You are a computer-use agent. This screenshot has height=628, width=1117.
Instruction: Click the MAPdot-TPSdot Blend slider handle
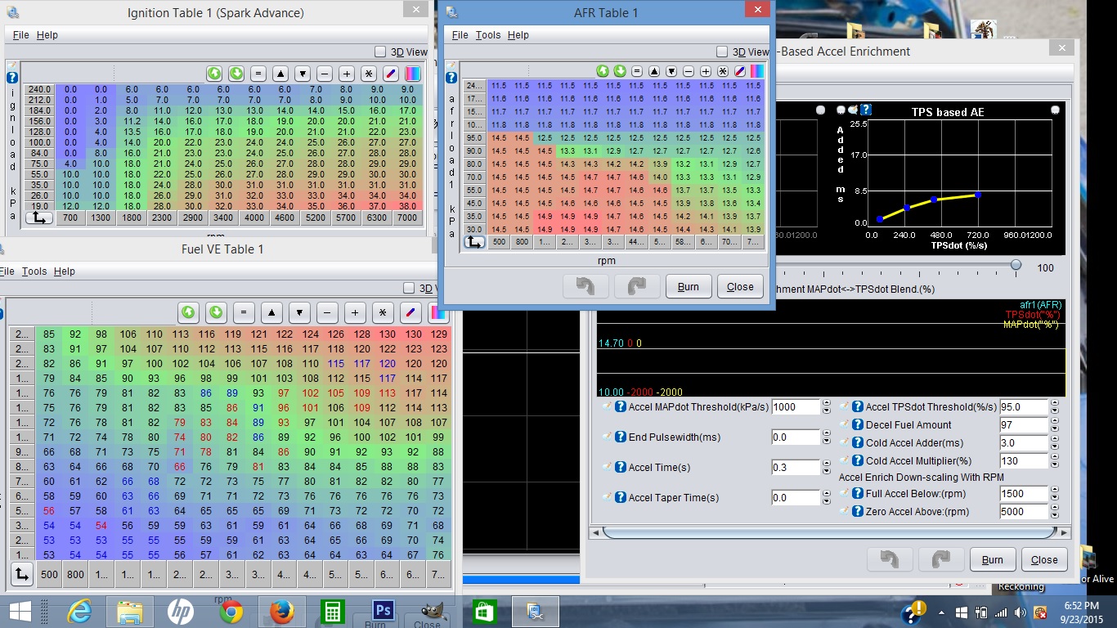click(1016, 265)
